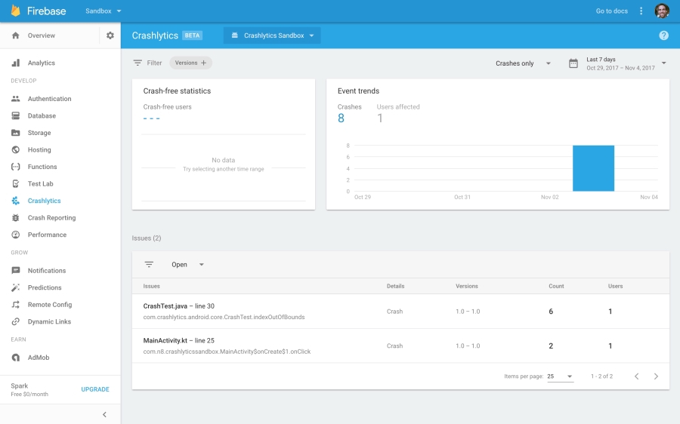The height and width of the screenshot is (424, 680).
Task: Click count 2 in MainActivity.kt row
Action: pos(551,346)
